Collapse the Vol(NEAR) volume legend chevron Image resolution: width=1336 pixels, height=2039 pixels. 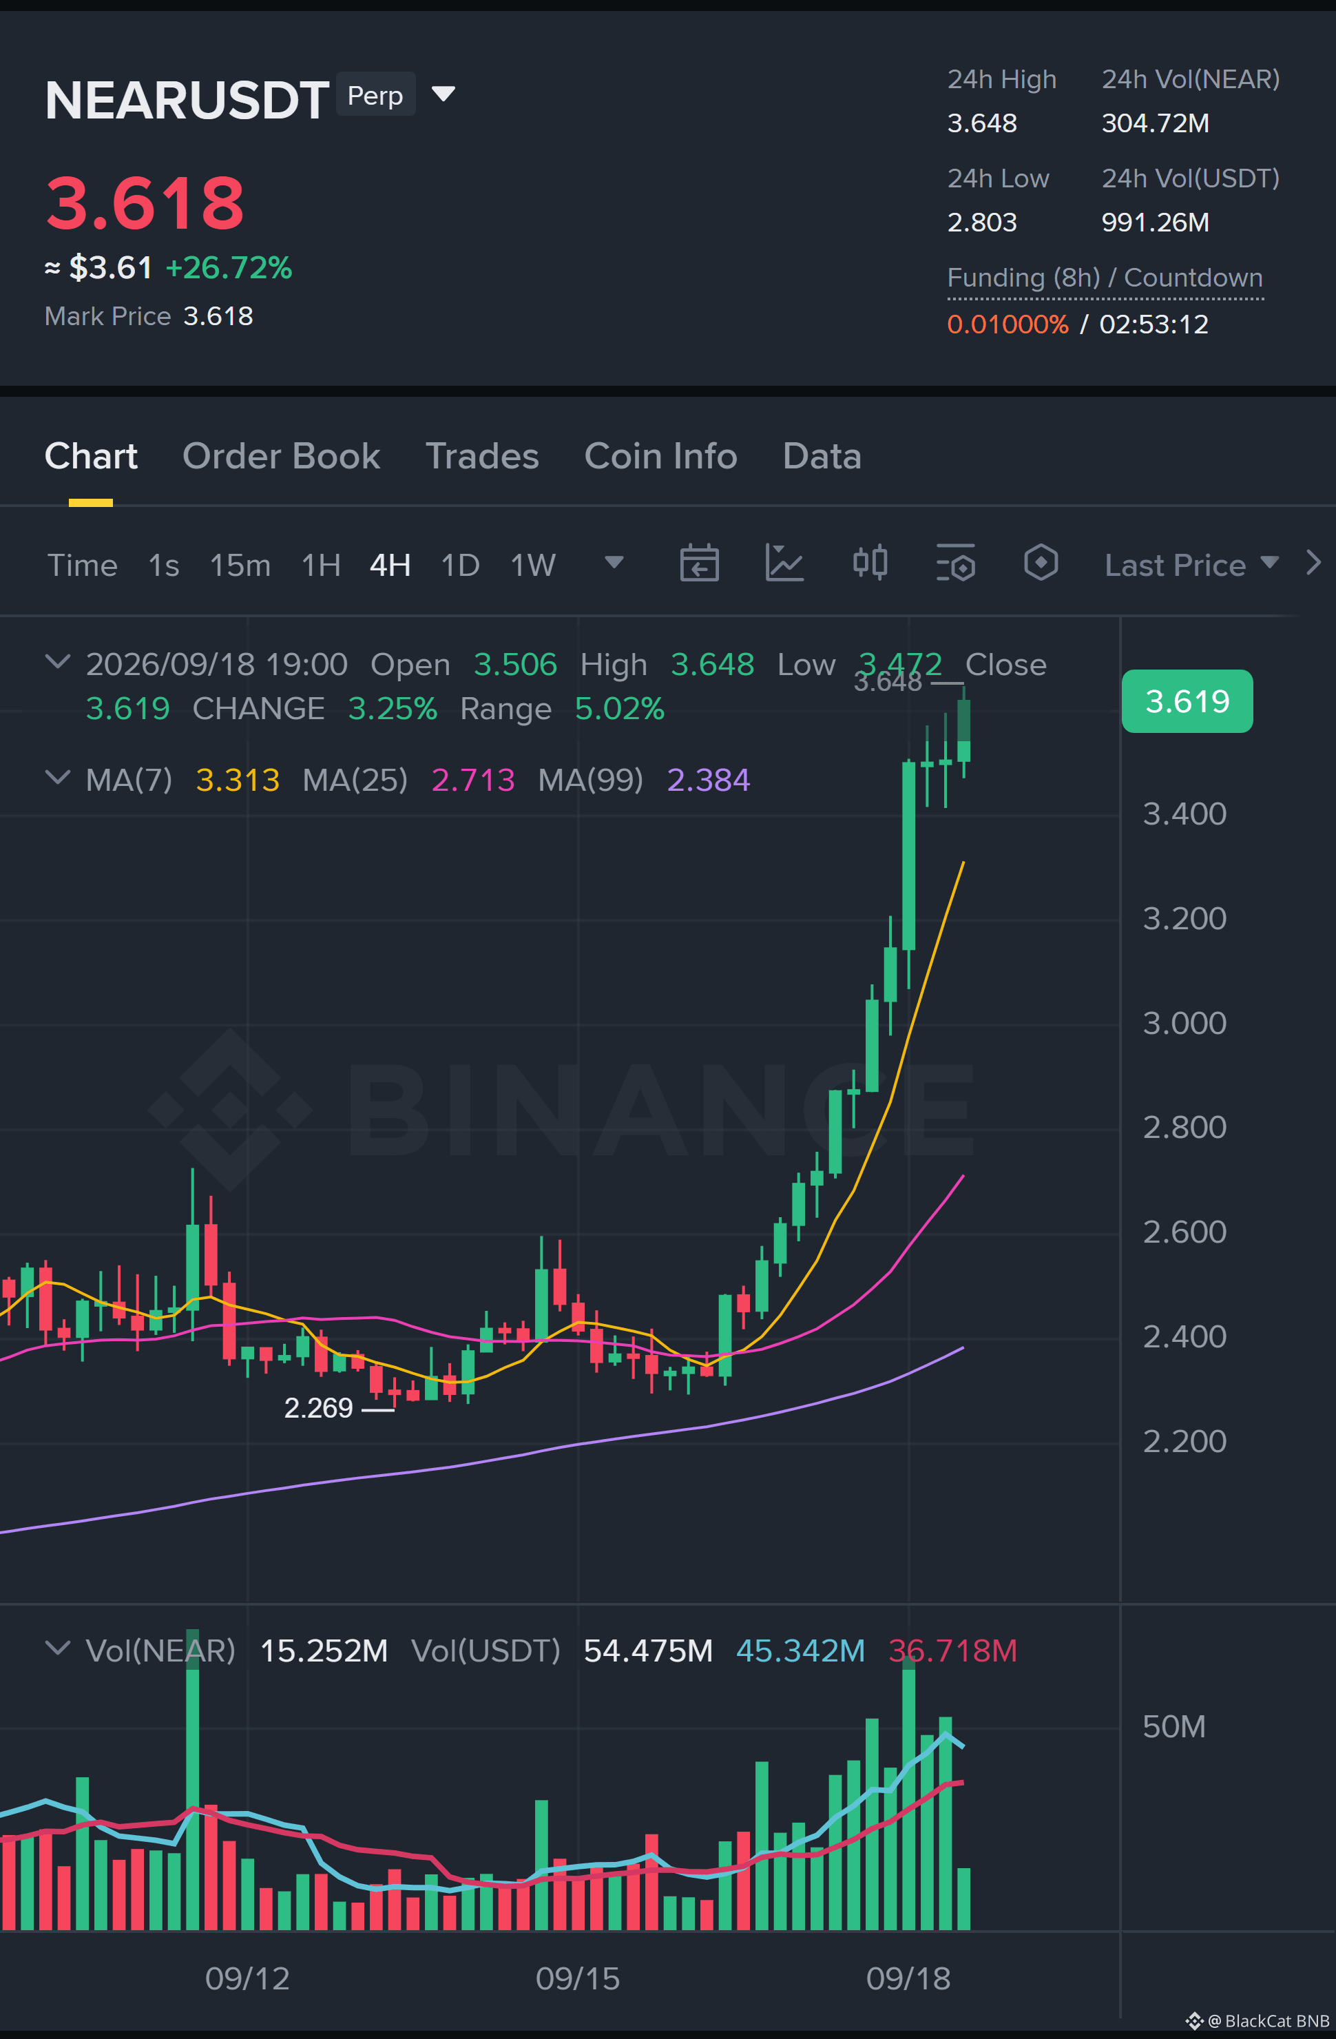pos(57,1648)
